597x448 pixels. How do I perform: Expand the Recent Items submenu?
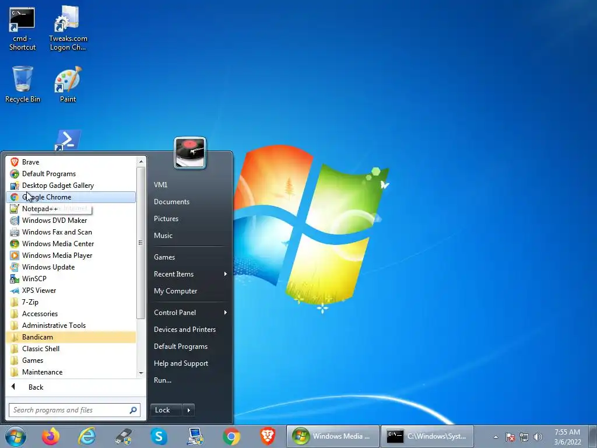[189, 274]
